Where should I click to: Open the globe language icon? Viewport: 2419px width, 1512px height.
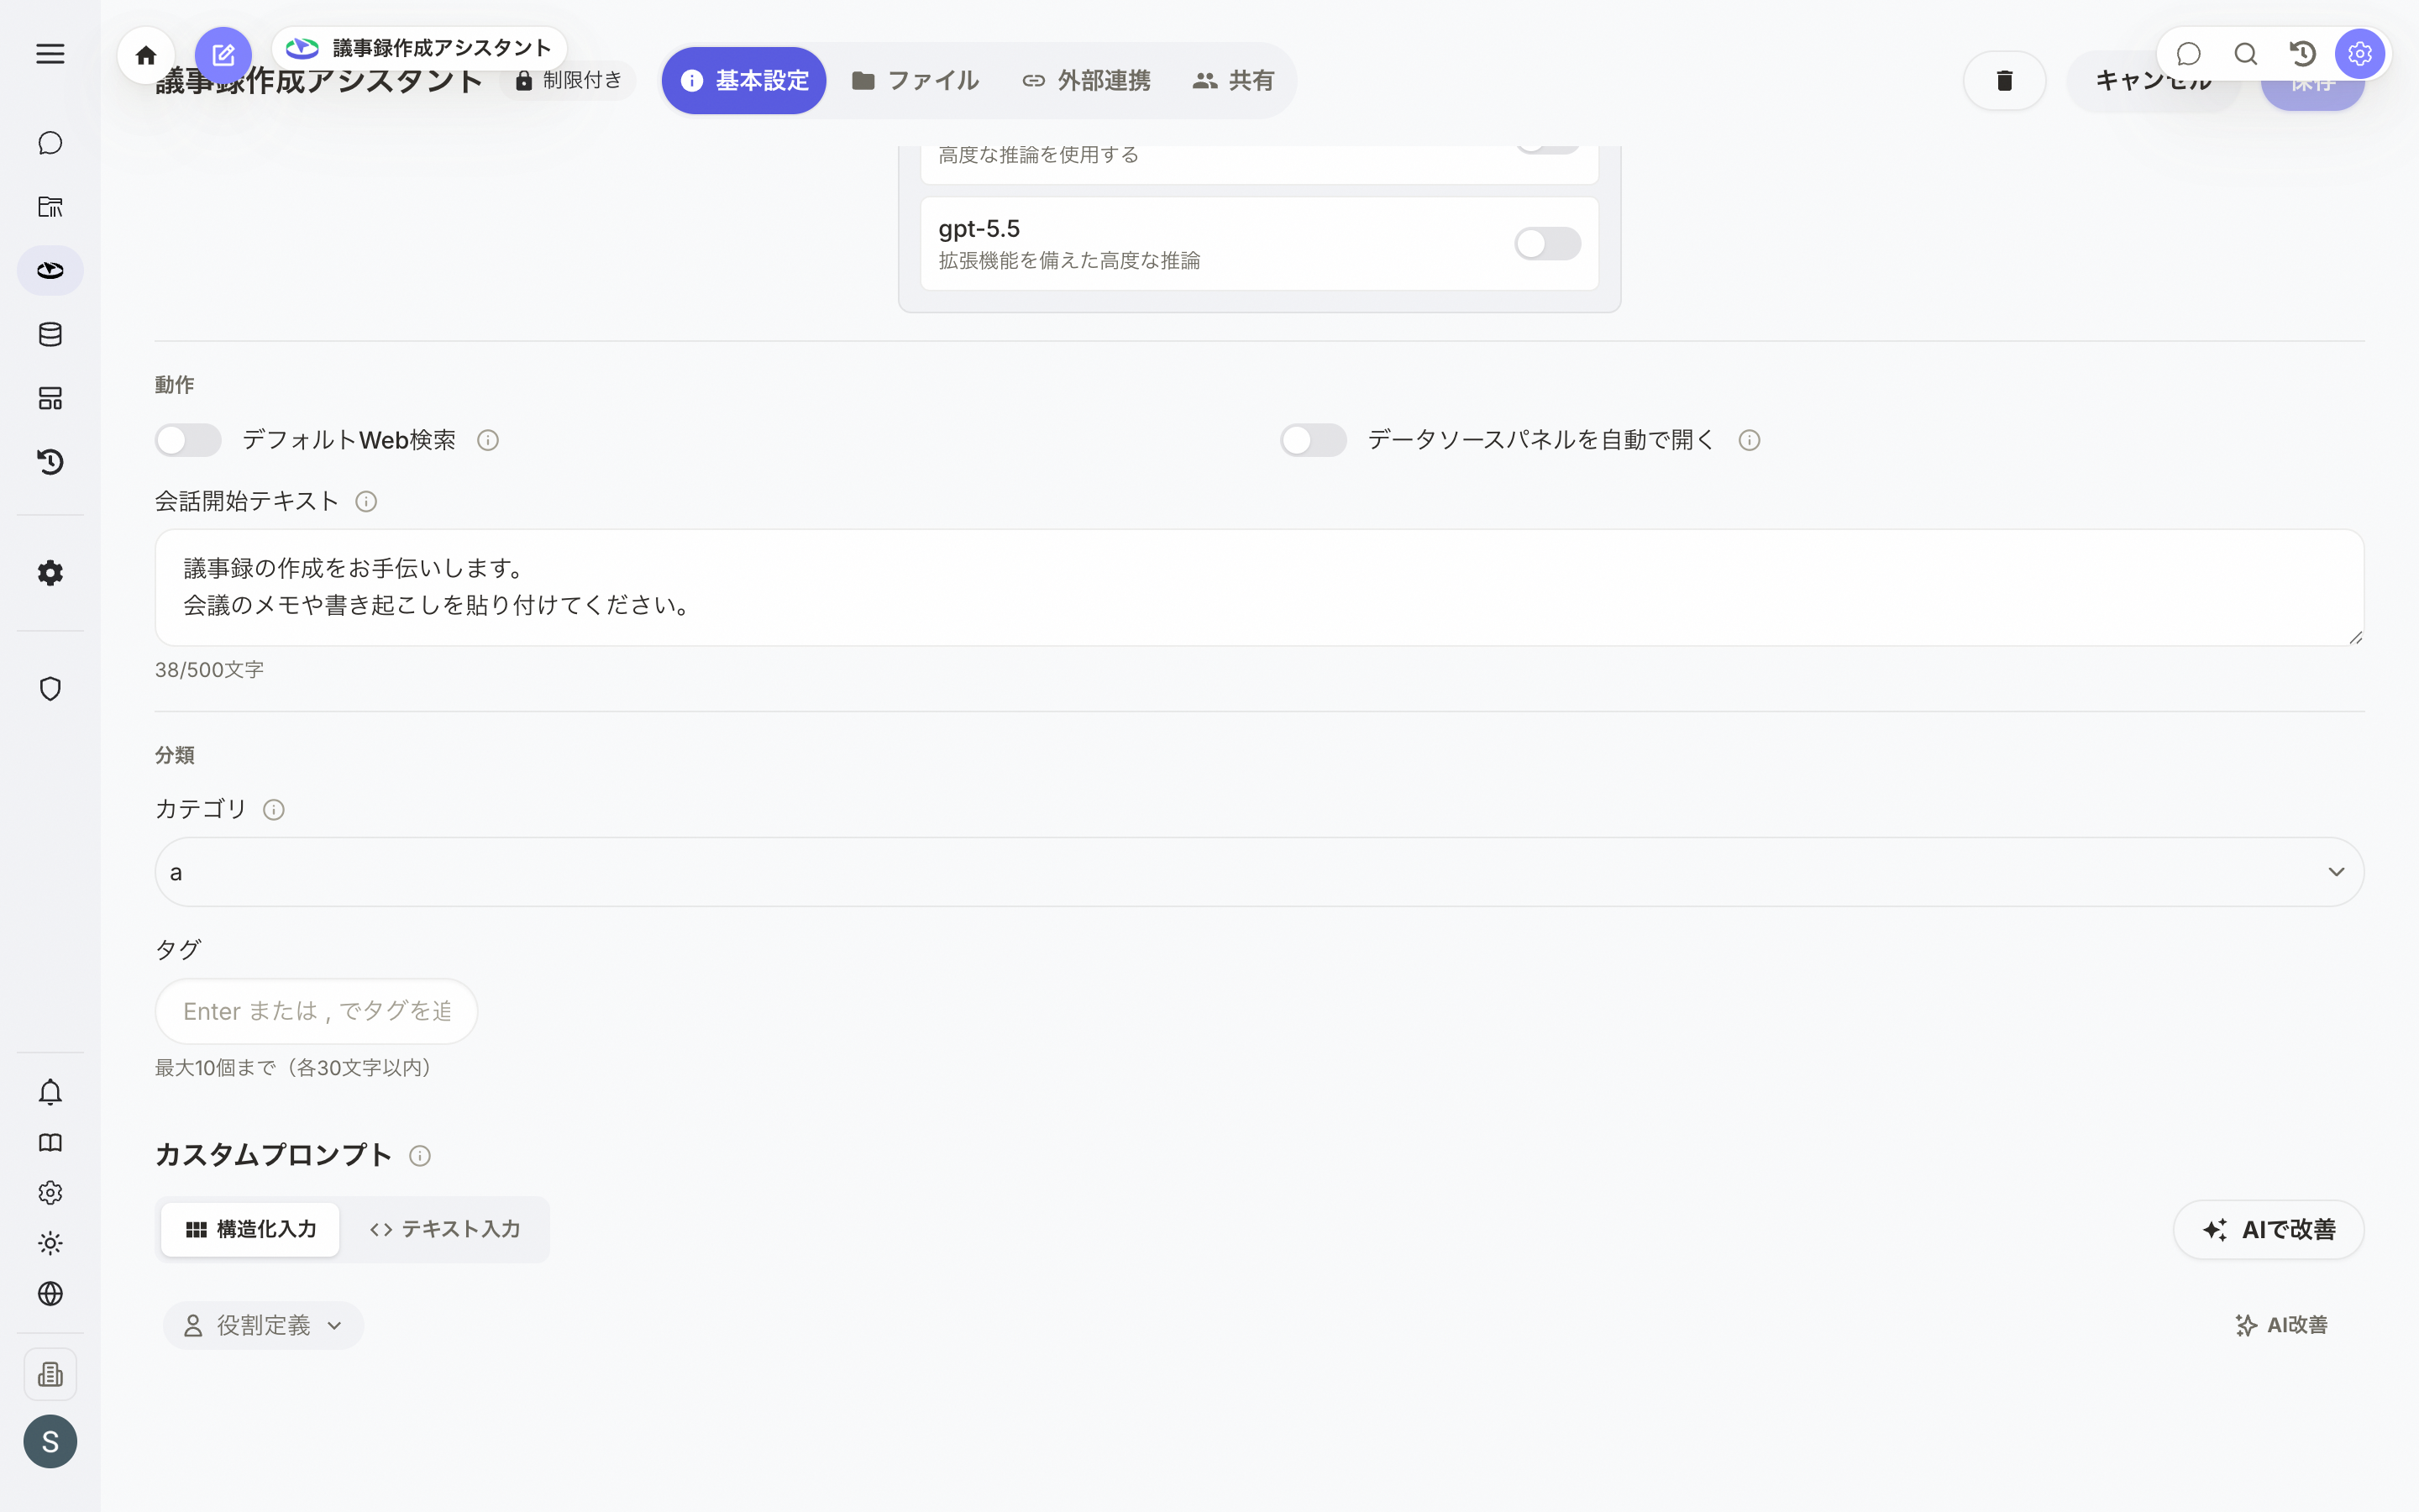click(x=50, y=1294)
